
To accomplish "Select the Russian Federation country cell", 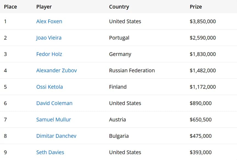I will point(132,70).
